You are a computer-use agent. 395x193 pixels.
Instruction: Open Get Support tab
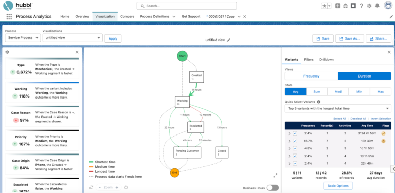[191, 16]
